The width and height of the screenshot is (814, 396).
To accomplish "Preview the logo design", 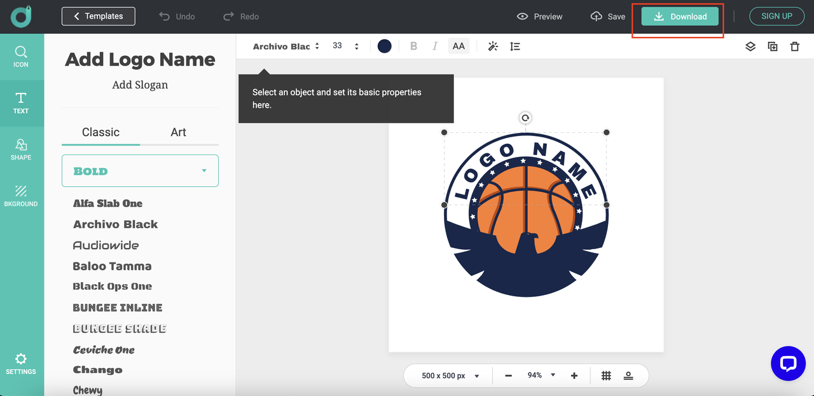I will coord(539,17).
